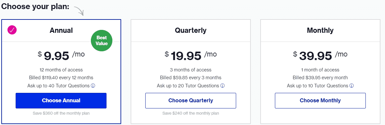Image resolution: width=385 pixels, height=125 pixels.
Task: Click the Choose Quarterly button
Action: (x=191, y=101)
